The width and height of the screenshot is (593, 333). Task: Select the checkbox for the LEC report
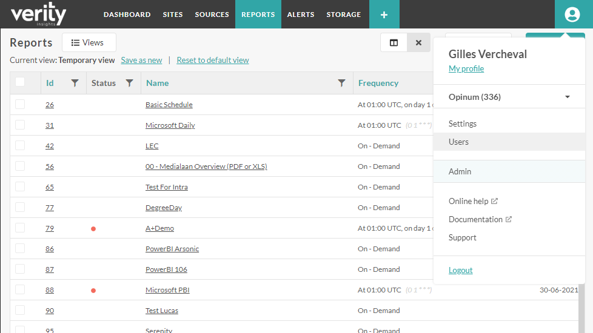click(x=21, y=145)
